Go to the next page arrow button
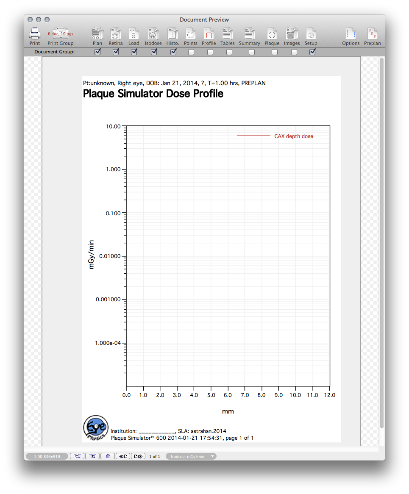Image resolution: width=409 pixels, height=494 pixels. [x=138, y=456]
